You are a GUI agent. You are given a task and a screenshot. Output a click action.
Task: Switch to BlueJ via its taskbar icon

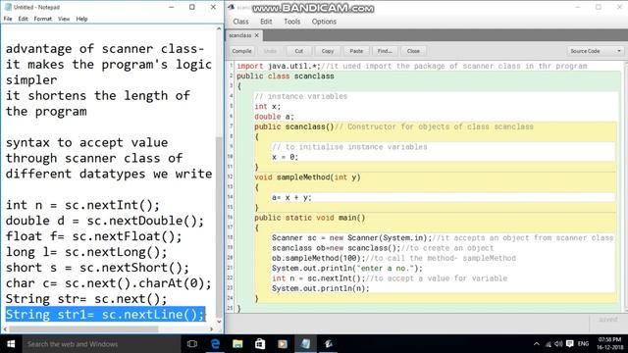(x=328, y=344)
